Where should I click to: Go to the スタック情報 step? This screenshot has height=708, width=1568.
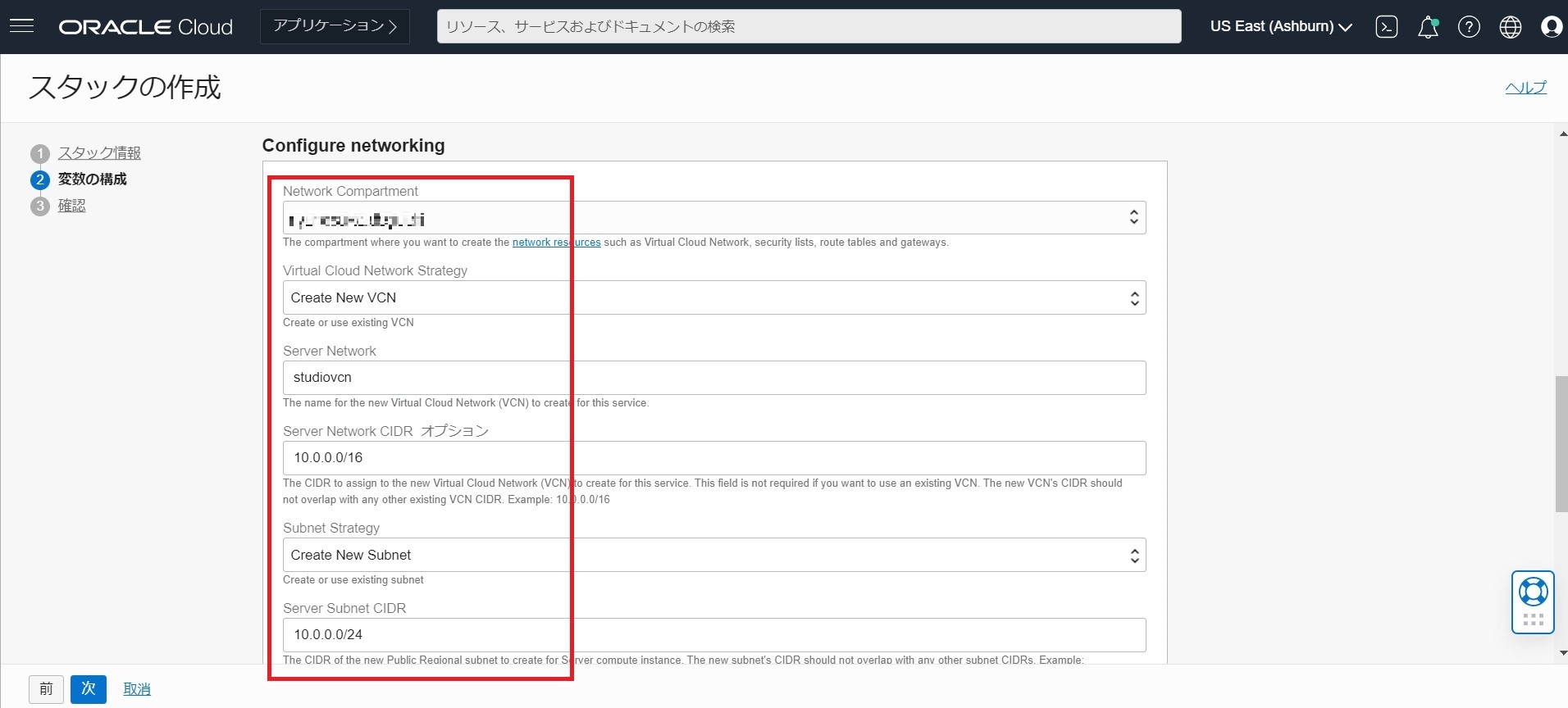point(99,153)
